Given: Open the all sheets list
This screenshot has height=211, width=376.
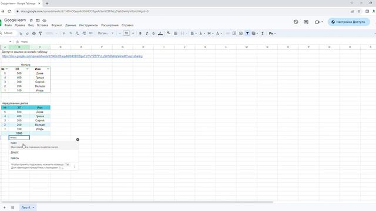Looking at the screenshot, I should [x=12, y=207].
